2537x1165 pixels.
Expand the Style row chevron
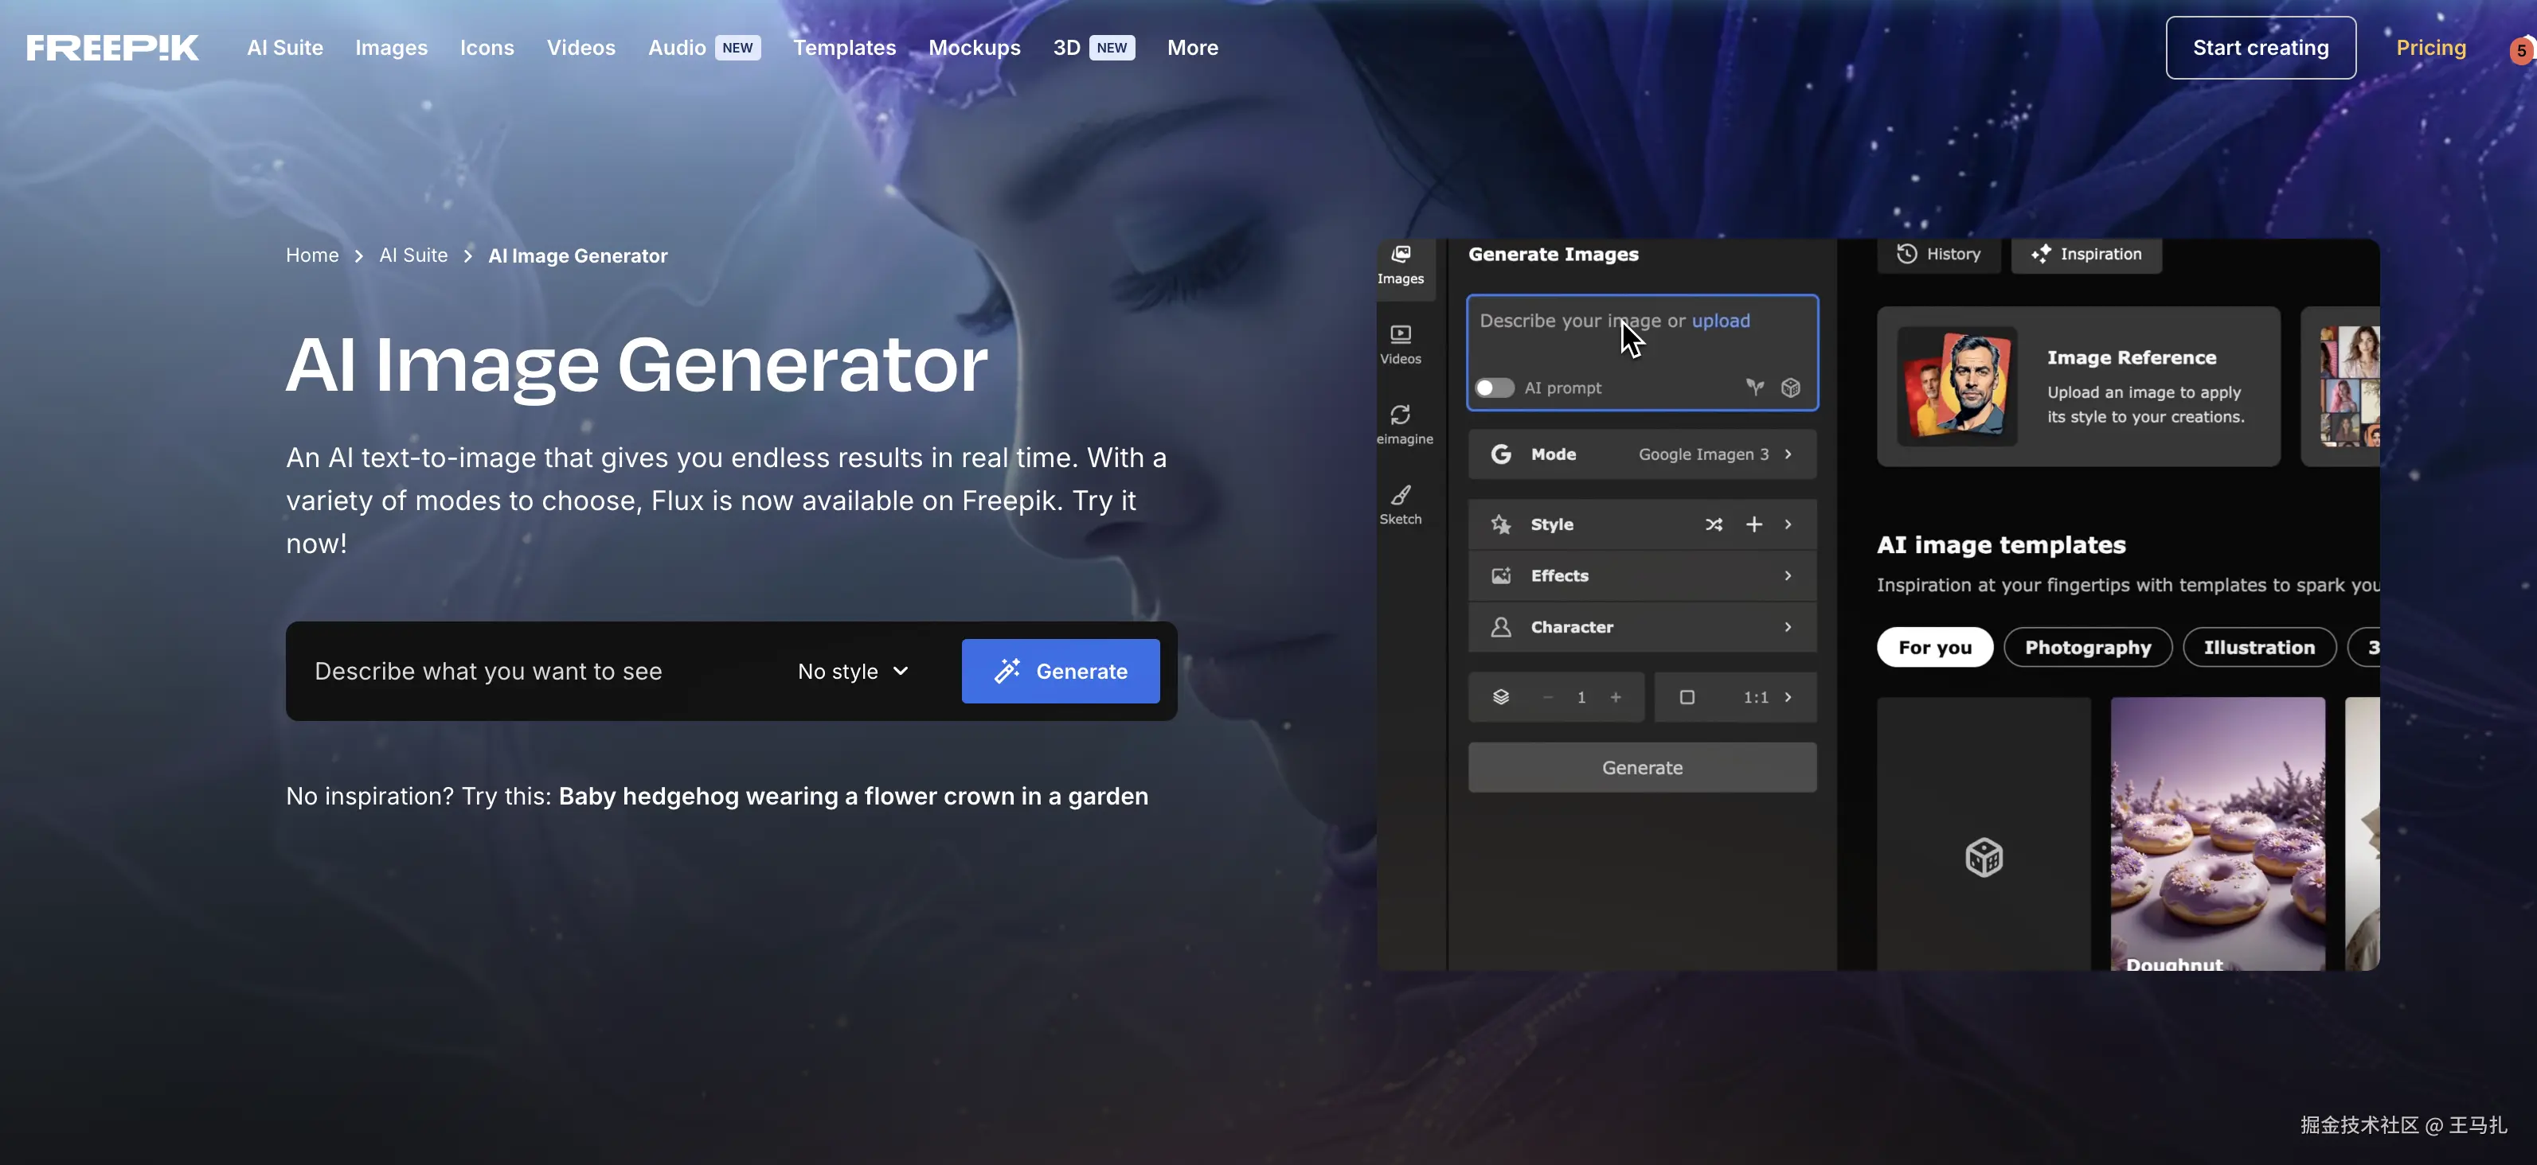(1788, 524)
